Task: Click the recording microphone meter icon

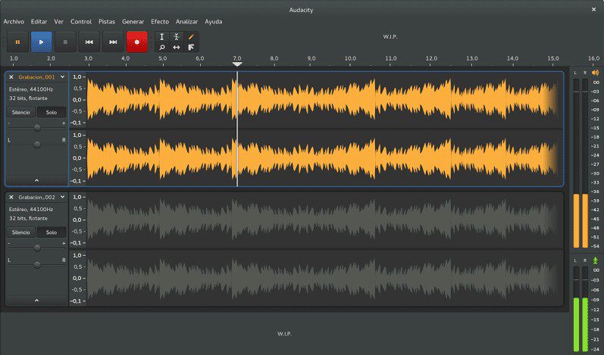Action: coord(596,261)
